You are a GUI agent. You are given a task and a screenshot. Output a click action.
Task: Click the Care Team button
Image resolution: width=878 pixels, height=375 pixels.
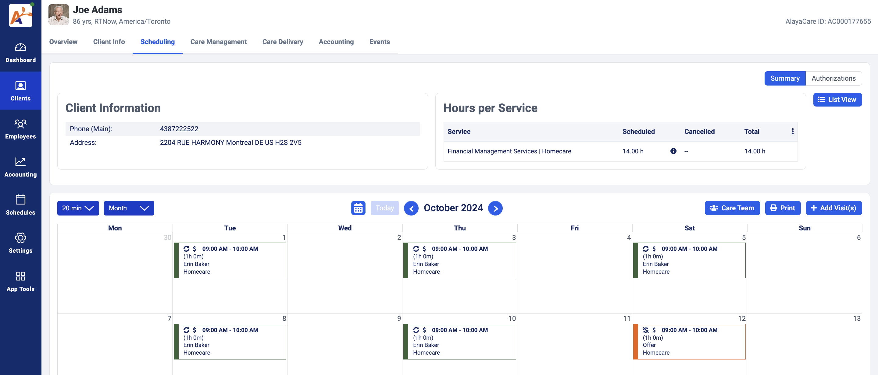(732, 208)
